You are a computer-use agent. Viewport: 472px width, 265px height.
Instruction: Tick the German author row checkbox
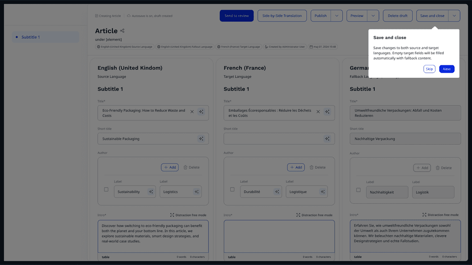pyautogui.click(x=358, y=190)
